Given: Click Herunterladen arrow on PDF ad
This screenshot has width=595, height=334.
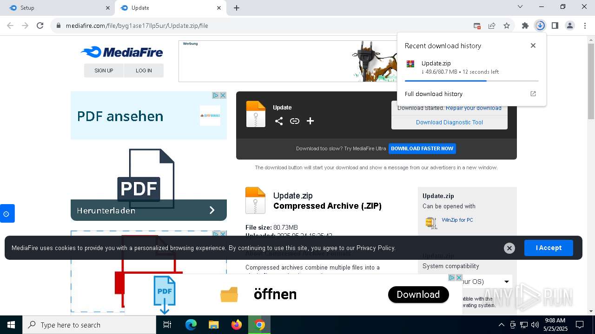Looking at the screenshot, I should pyautogui.click(x=212, y=210).
